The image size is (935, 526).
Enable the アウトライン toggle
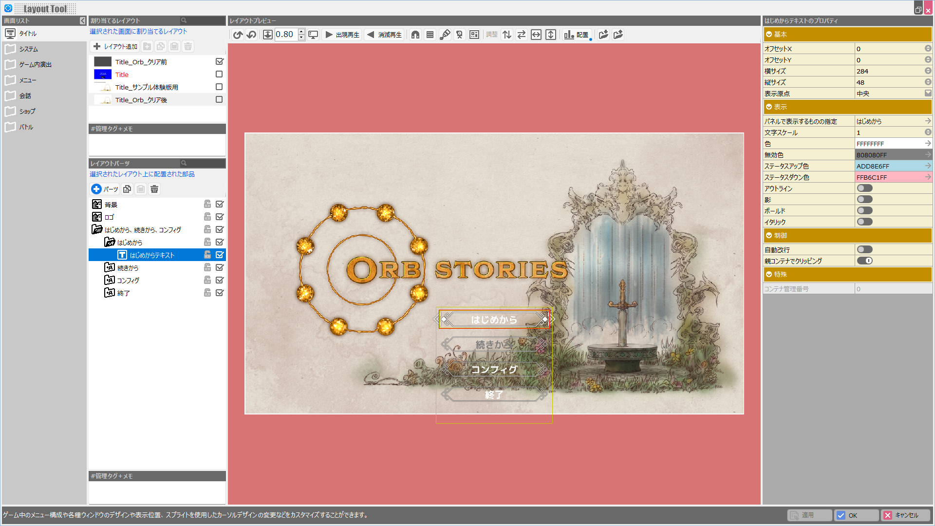point(864,188)
